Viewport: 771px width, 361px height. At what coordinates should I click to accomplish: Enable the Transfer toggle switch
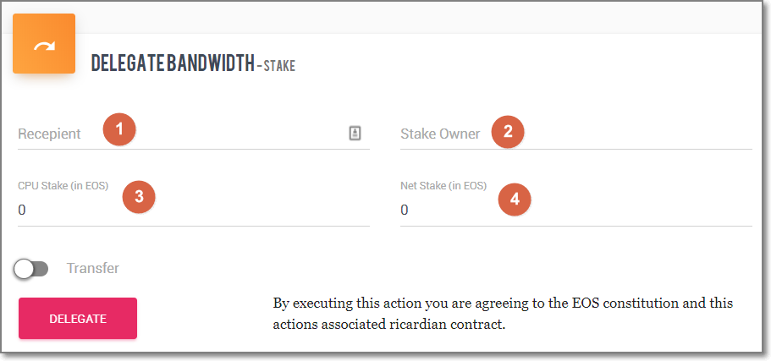[x=32, y=269]
